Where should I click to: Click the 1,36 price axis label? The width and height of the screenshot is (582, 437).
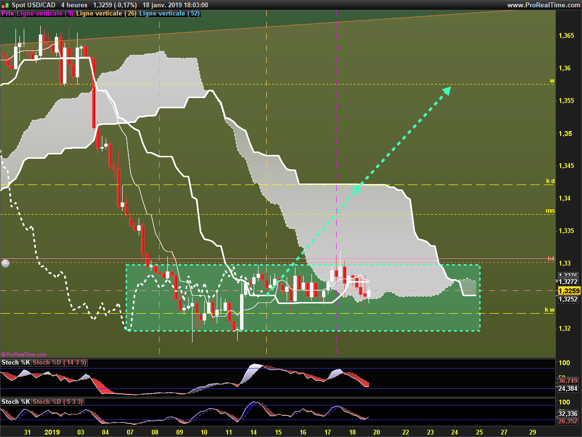click(x=565, y=68)
